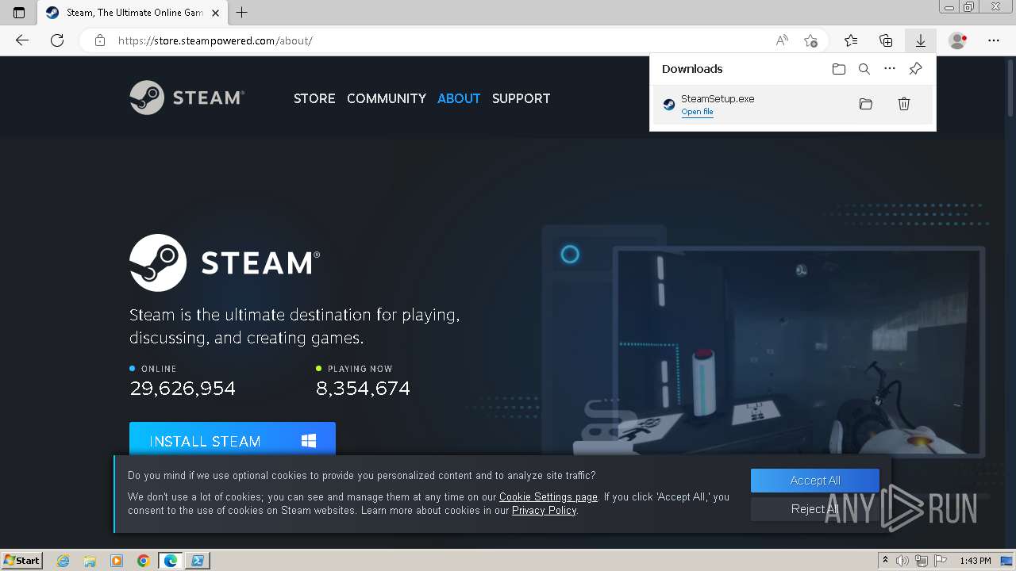The width and height of the screenshot is (1016, 571).
Task: Toggle the Downloads toolbar button
Action: pos(921,40)
